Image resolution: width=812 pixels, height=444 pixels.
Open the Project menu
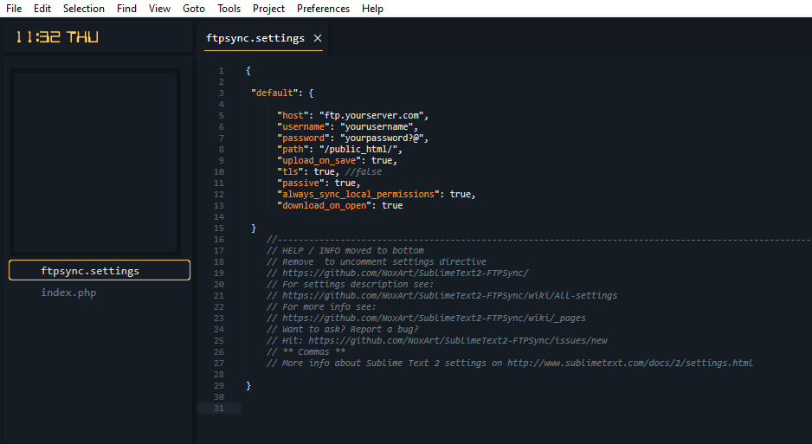coord(268,9)
